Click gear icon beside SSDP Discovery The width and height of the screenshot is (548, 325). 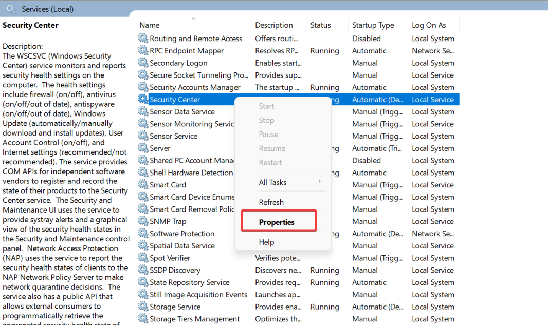[x=143, y=270]
